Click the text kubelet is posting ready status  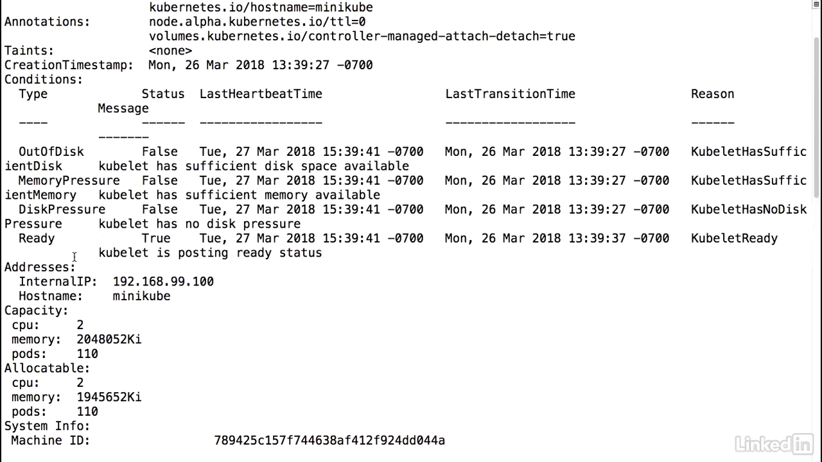[210, 253]
